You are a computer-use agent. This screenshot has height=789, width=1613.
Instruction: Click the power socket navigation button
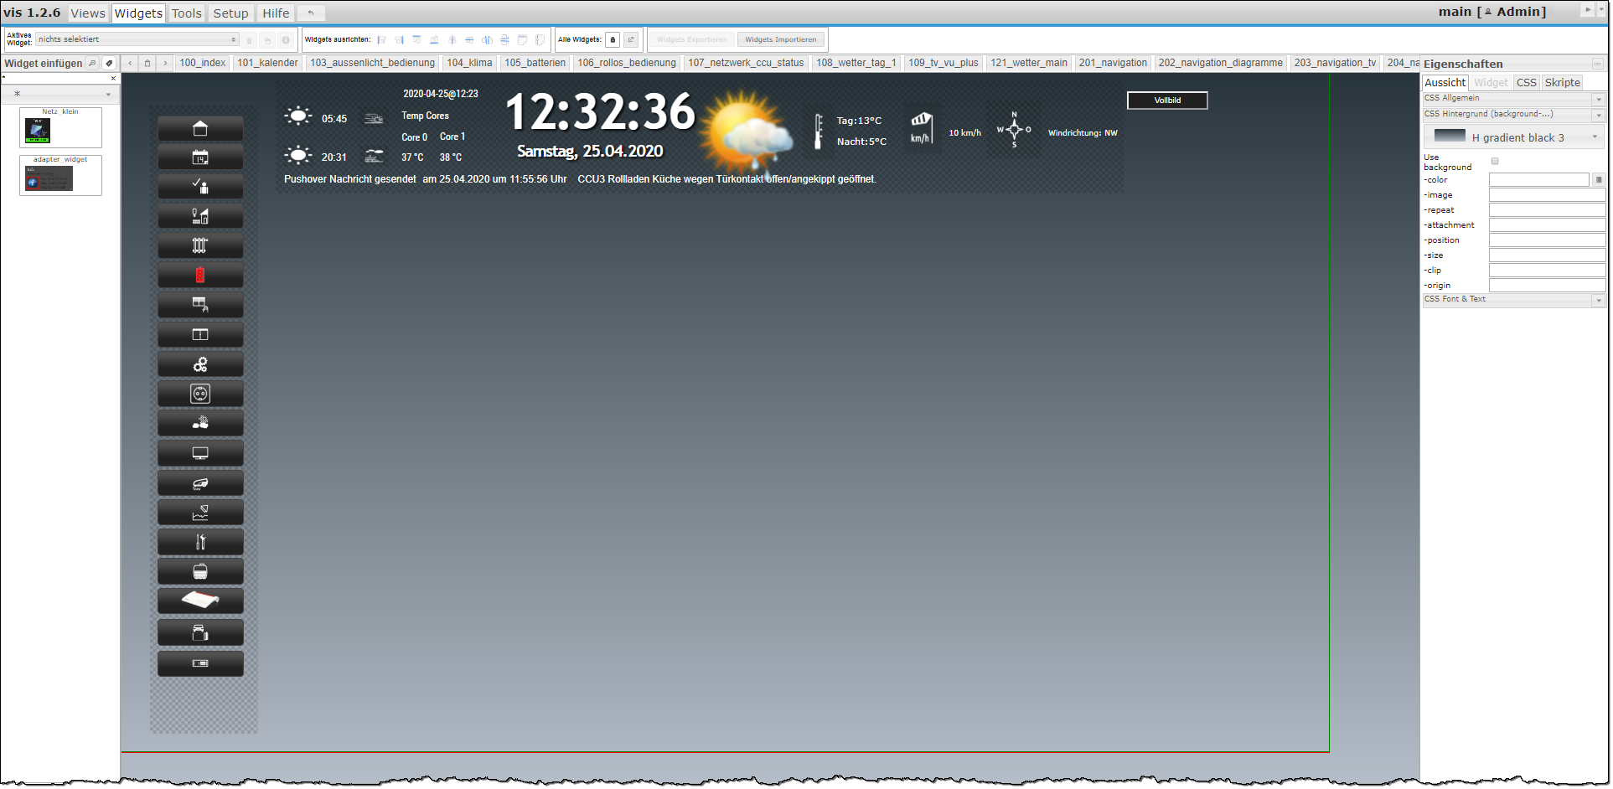pos(200,394)
